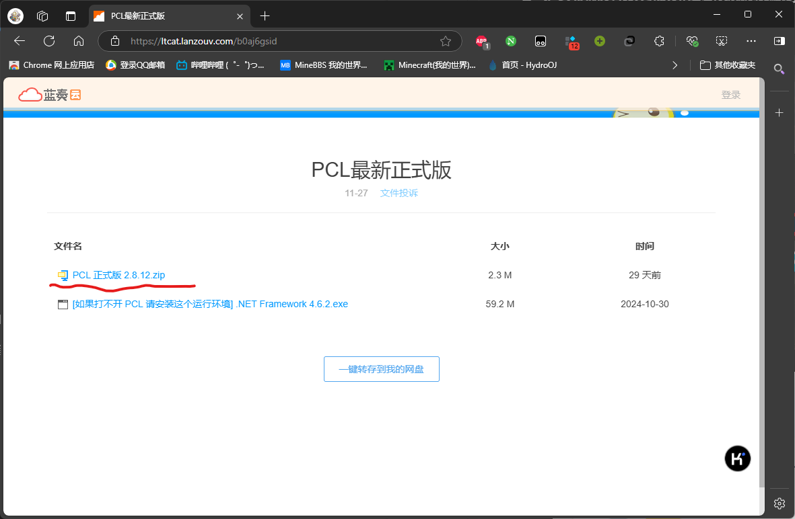This screenshot has width=795, height=519.
Task: Open the AdBlock Plus extension icon
Action: tap(481, 41)
